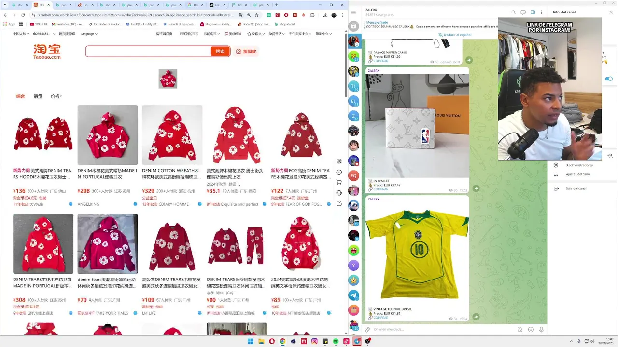Screen dimensions: 618x347
Task: Reload the Taobao page in Chrome
Action: pyautogui.click(x=23, y=15)
